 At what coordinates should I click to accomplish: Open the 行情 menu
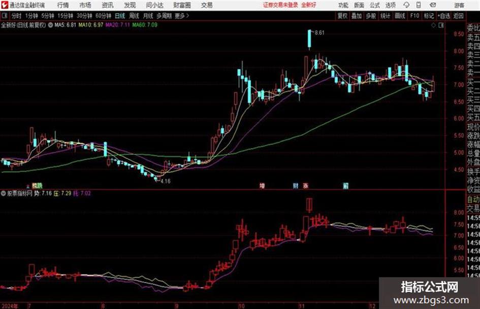(x=63, y=5)
